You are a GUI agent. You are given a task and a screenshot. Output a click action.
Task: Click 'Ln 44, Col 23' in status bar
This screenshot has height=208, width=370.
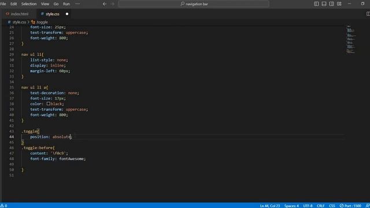coord(270,206)
